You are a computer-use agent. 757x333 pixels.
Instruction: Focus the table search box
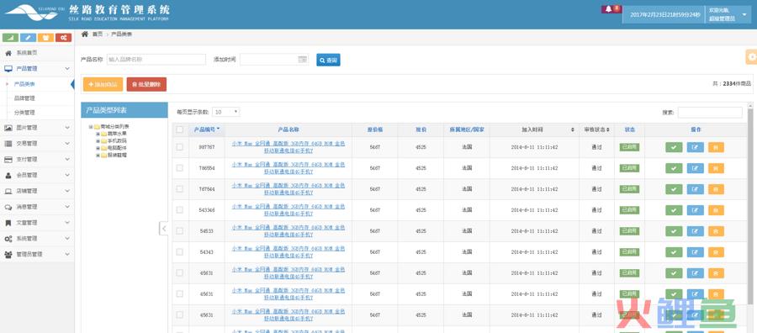tap(710, 113)
